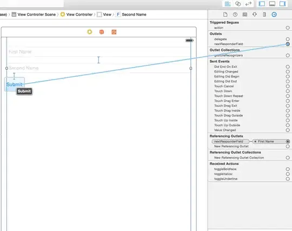Click the Touch Up Inside connection circle

288,120
